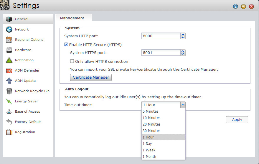
Task: Click the Notification warning triangle icon
Action: pos(9,60)
